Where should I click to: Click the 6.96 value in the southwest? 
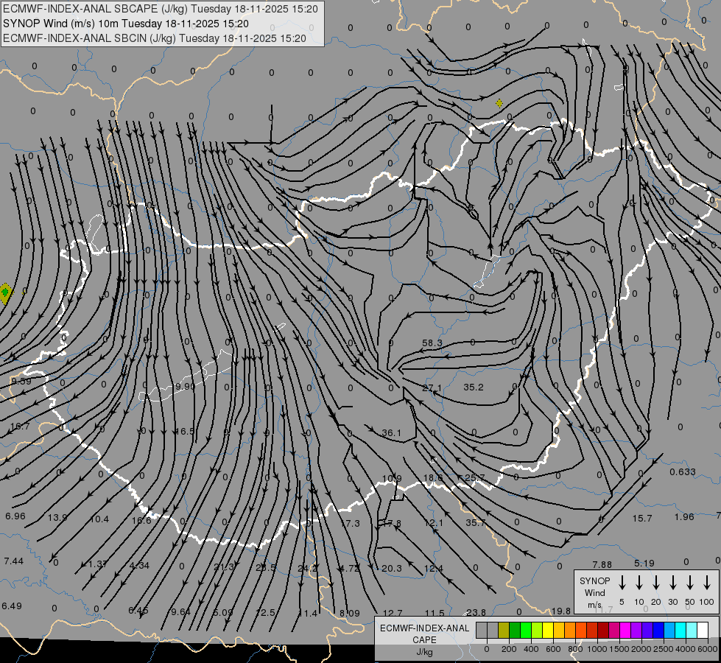(15, 516)
